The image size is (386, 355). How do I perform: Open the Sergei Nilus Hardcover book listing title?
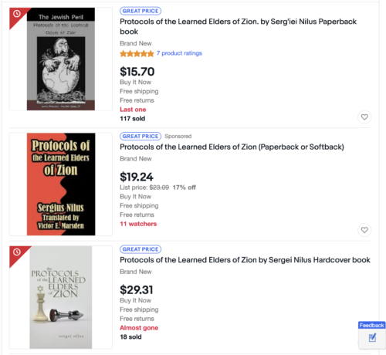[245, 260]
